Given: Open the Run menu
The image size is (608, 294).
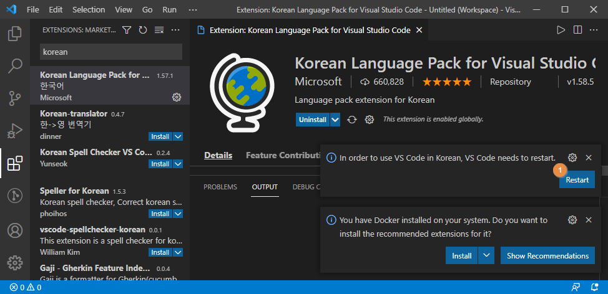Looking at the screenshot, I should point(169,10).
